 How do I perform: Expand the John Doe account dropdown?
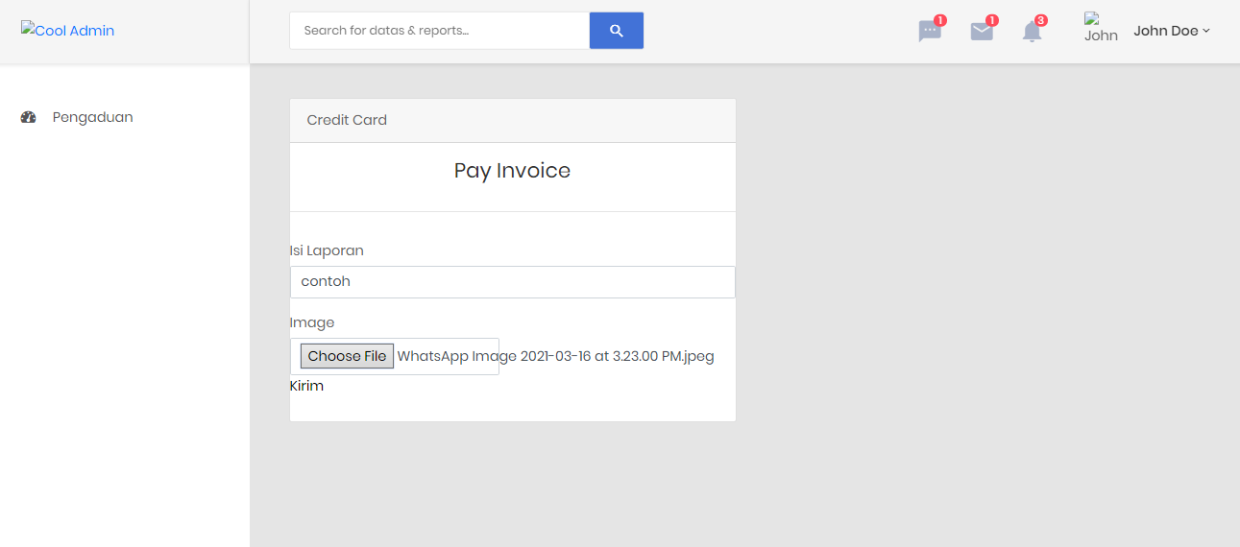pos(1171,31)
